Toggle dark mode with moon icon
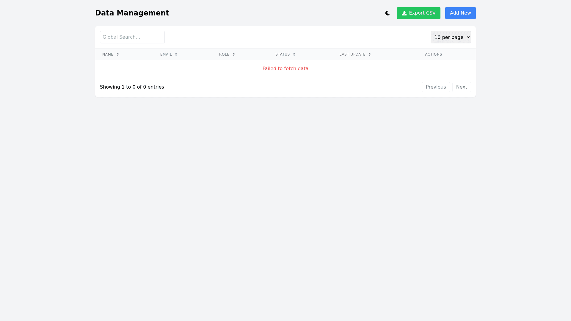The image size is (571, 321). point(387,13)
